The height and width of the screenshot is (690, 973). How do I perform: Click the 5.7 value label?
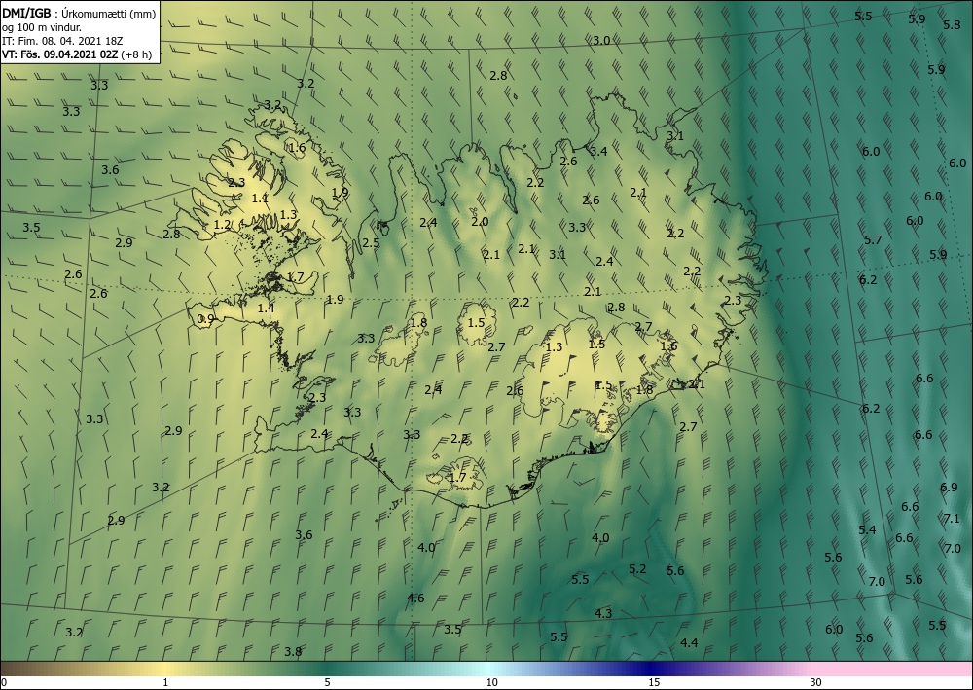[873, 240]
